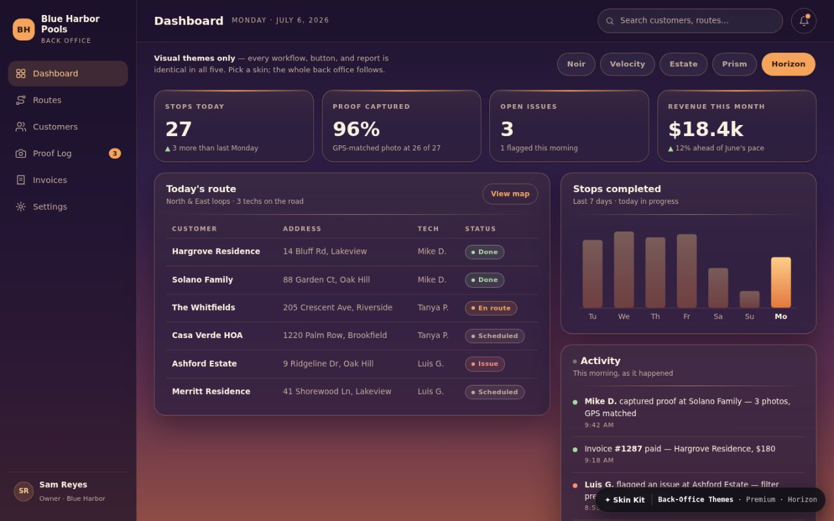Select the Noir theme
The width and height of the screenshot is (834, 521).
coord(576,64)
